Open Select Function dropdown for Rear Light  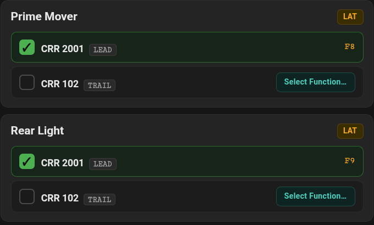coord(316,196)
